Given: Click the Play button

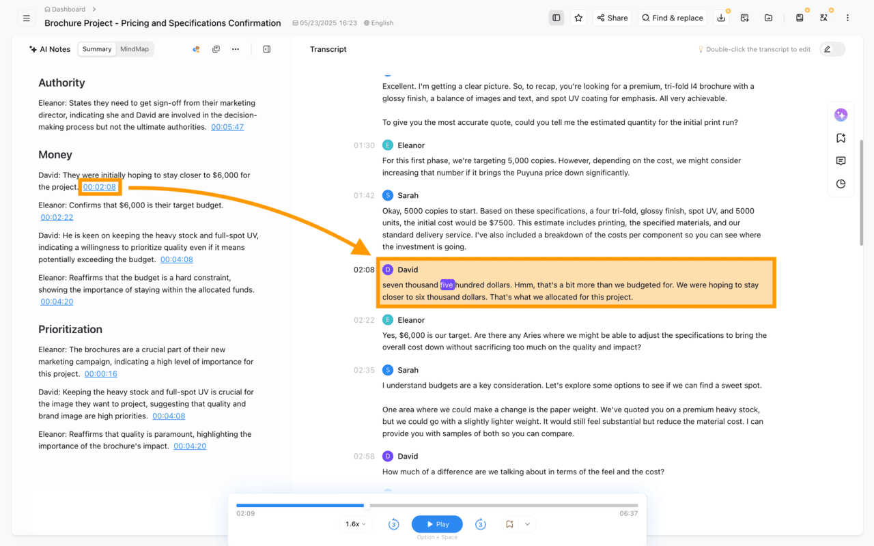Looking at the screenshot, I should [437, 524].
